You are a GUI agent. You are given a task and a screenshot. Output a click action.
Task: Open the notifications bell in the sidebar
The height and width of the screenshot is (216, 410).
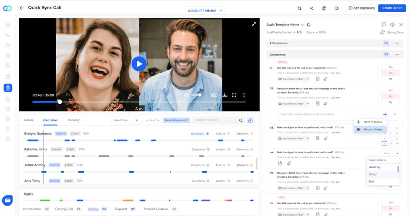8,129
